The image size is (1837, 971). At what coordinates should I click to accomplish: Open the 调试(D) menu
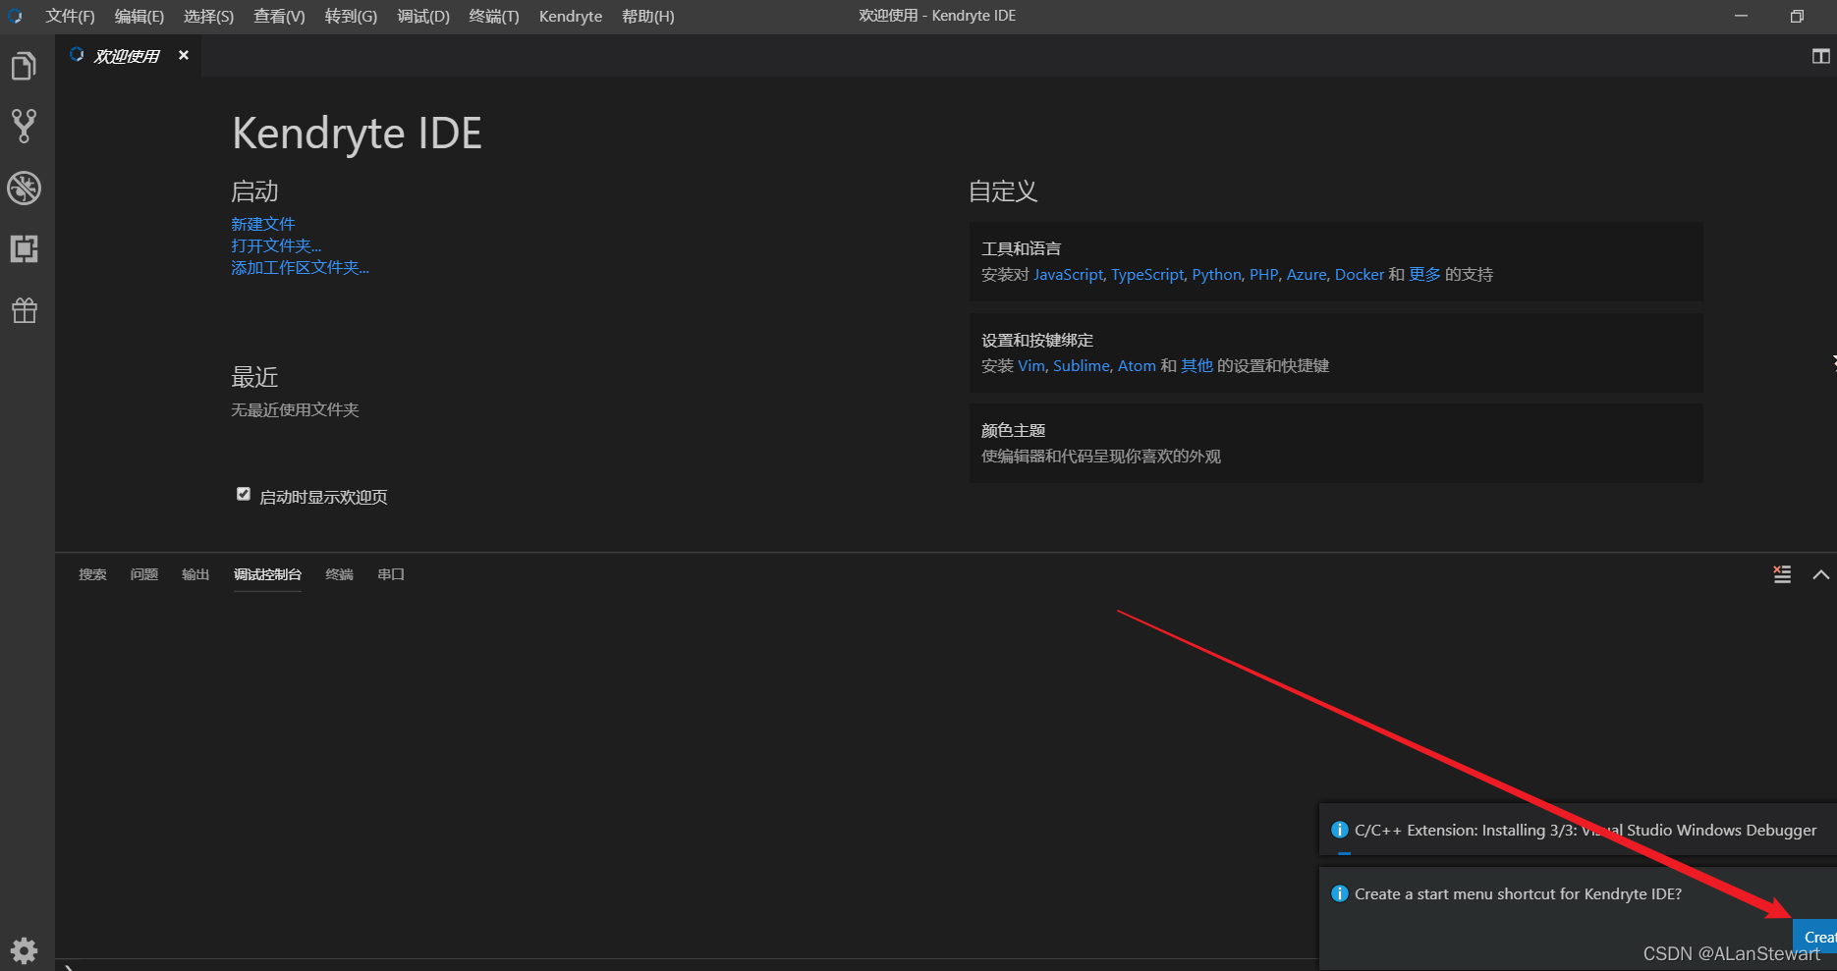click(x=423, y=16)
